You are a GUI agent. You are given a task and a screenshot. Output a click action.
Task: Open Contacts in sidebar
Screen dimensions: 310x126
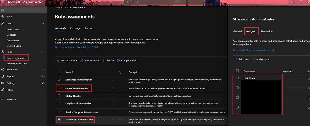11,35
